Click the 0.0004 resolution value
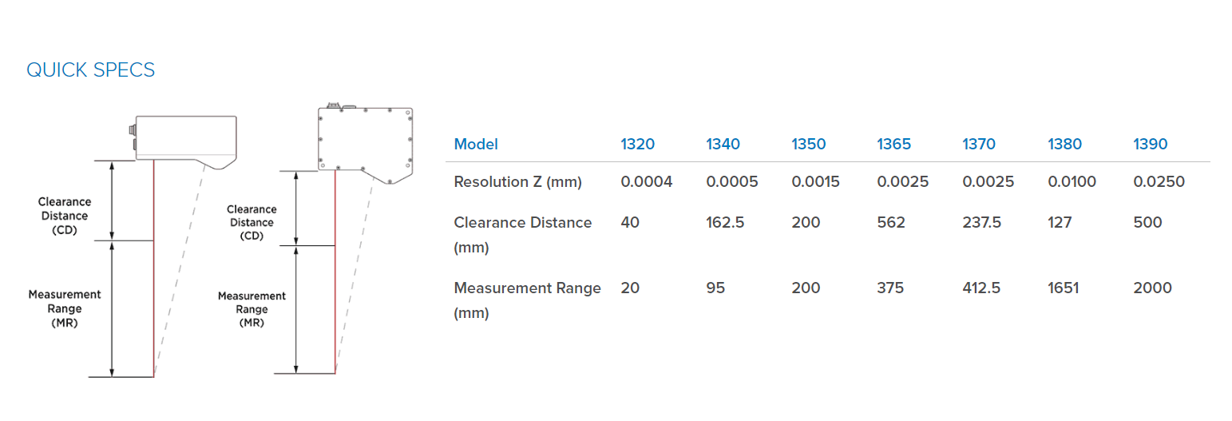This screenshot has height=421, width=1232. 647,182
